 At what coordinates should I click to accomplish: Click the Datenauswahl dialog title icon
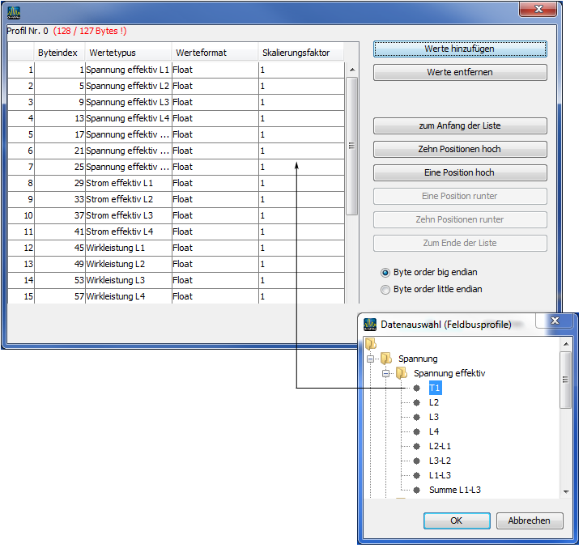[370, 325]
